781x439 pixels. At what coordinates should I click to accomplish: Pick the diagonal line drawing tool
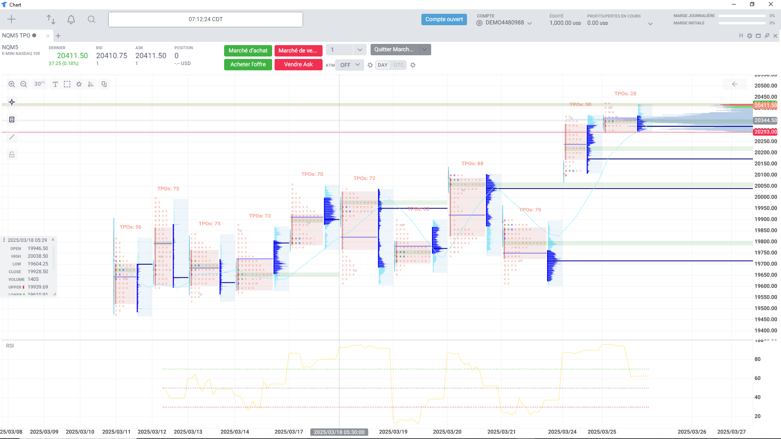tap(12, 137)
